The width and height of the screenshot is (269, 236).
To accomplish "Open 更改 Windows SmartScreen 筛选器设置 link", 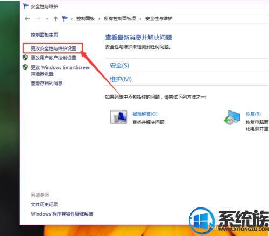I will pos(61,71).
